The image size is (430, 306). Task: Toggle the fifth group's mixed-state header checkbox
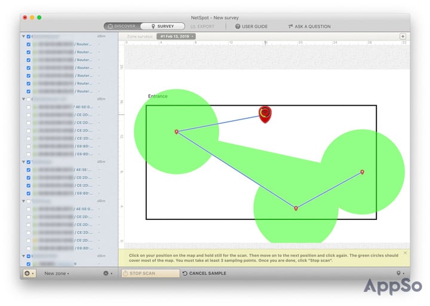[29, 256]
